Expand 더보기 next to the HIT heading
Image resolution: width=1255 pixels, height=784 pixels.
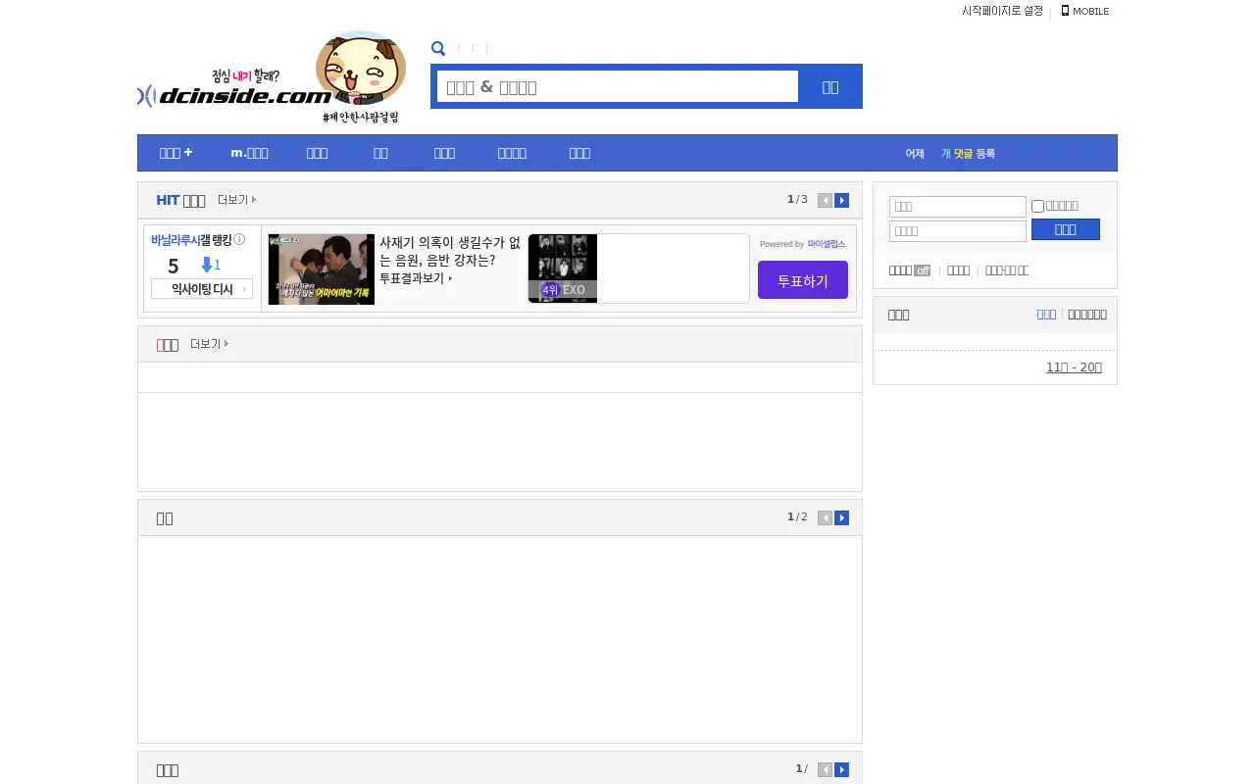coord(236,200)
